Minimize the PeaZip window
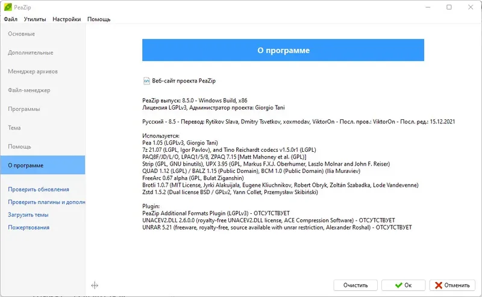Viewport: 482px width, 297px height. pyautogui.click(x=428, y=7)
